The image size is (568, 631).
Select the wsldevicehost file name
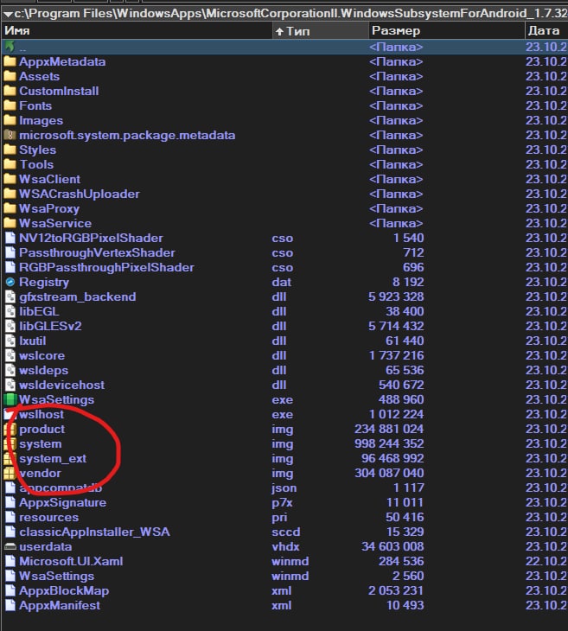pos(61,385)
